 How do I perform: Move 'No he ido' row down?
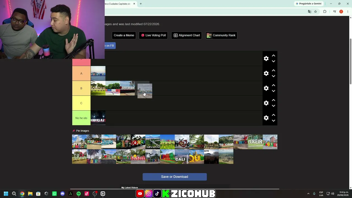click(x=273, y=121)
